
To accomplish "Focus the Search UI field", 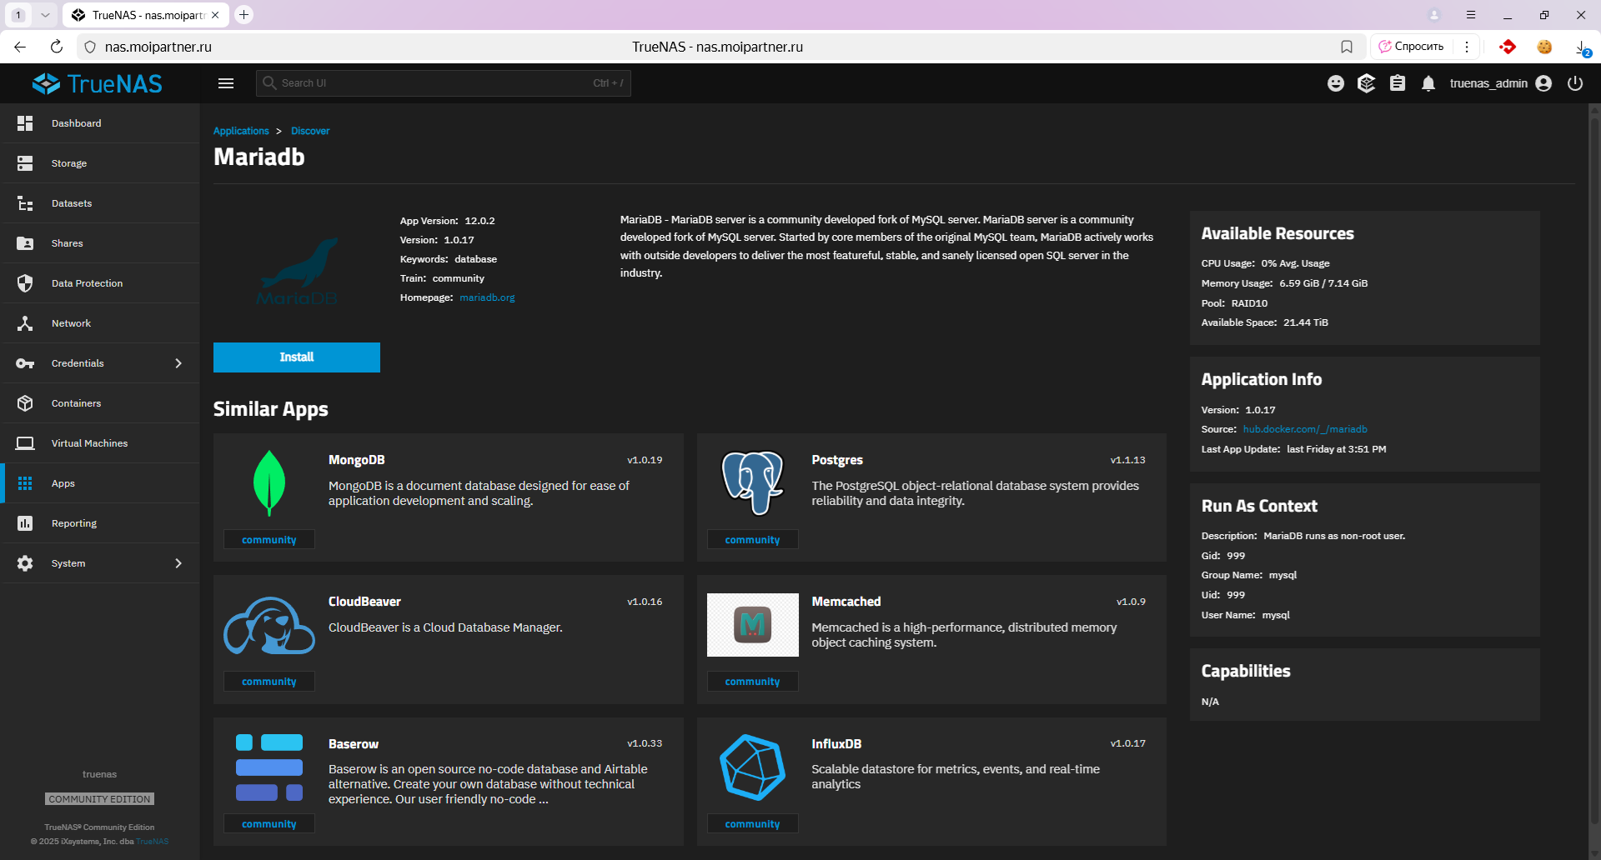I will tap(434, 83).
